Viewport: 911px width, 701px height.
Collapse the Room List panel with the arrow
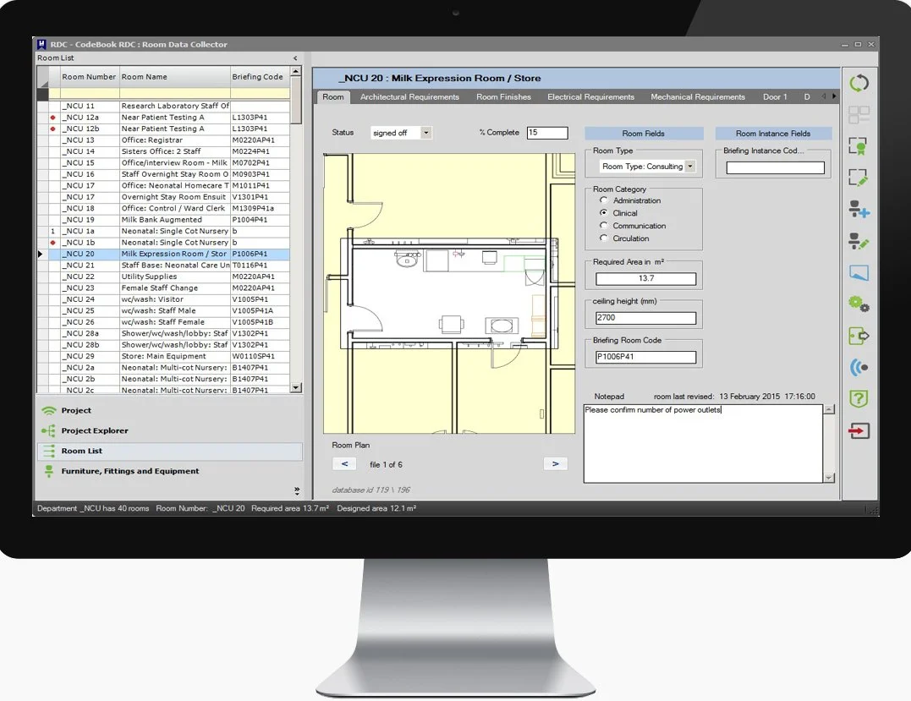click(295, 58)
